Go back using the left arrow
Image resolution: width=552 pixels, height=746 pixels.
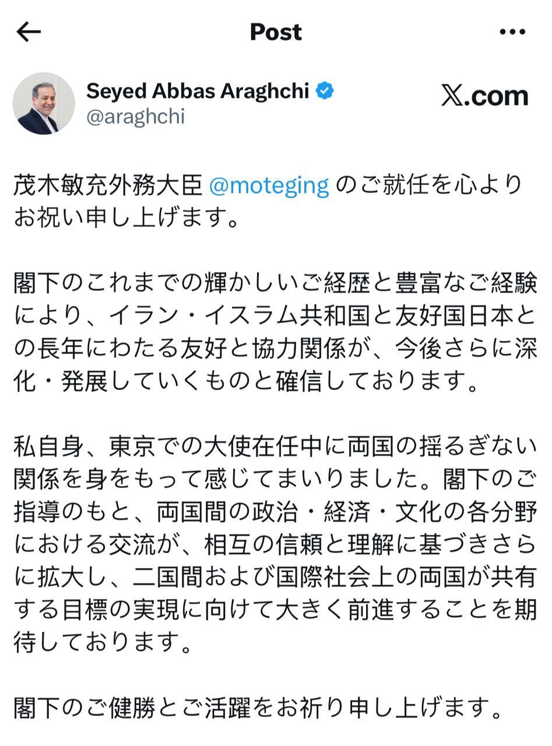tap(29, 32)
